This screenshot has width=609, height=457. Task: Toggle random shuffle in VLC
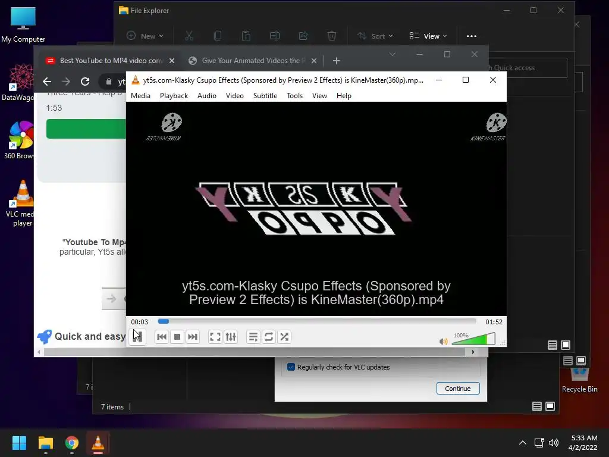click(284, 337)
